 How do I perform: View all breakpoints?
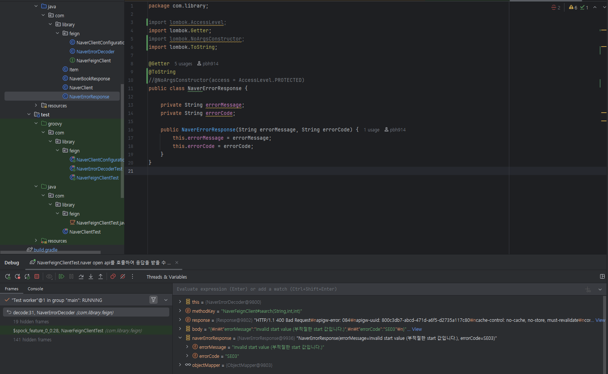coord(113,277)
